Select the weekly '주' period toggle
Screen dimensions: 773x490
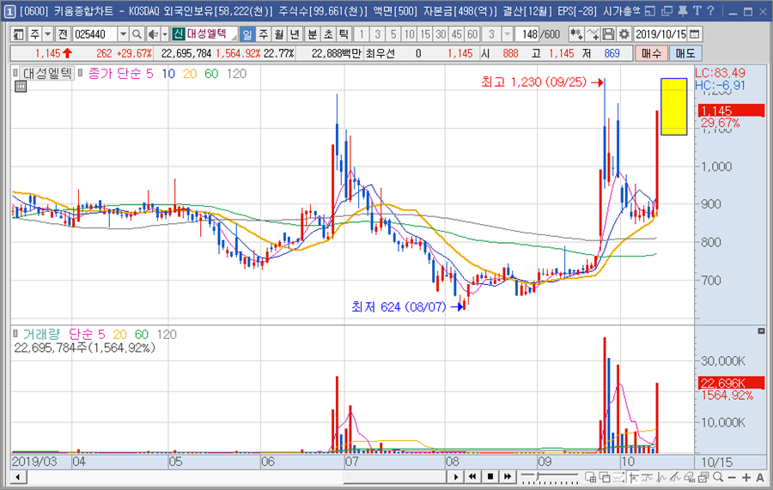pyautogui.click(x=264, y=34)
